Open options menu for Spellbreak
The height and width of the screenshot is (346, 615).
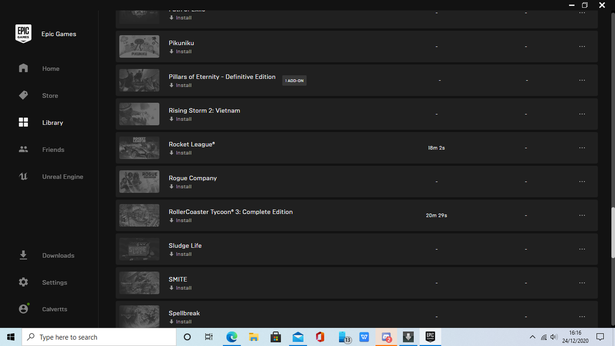pos(582,317)
